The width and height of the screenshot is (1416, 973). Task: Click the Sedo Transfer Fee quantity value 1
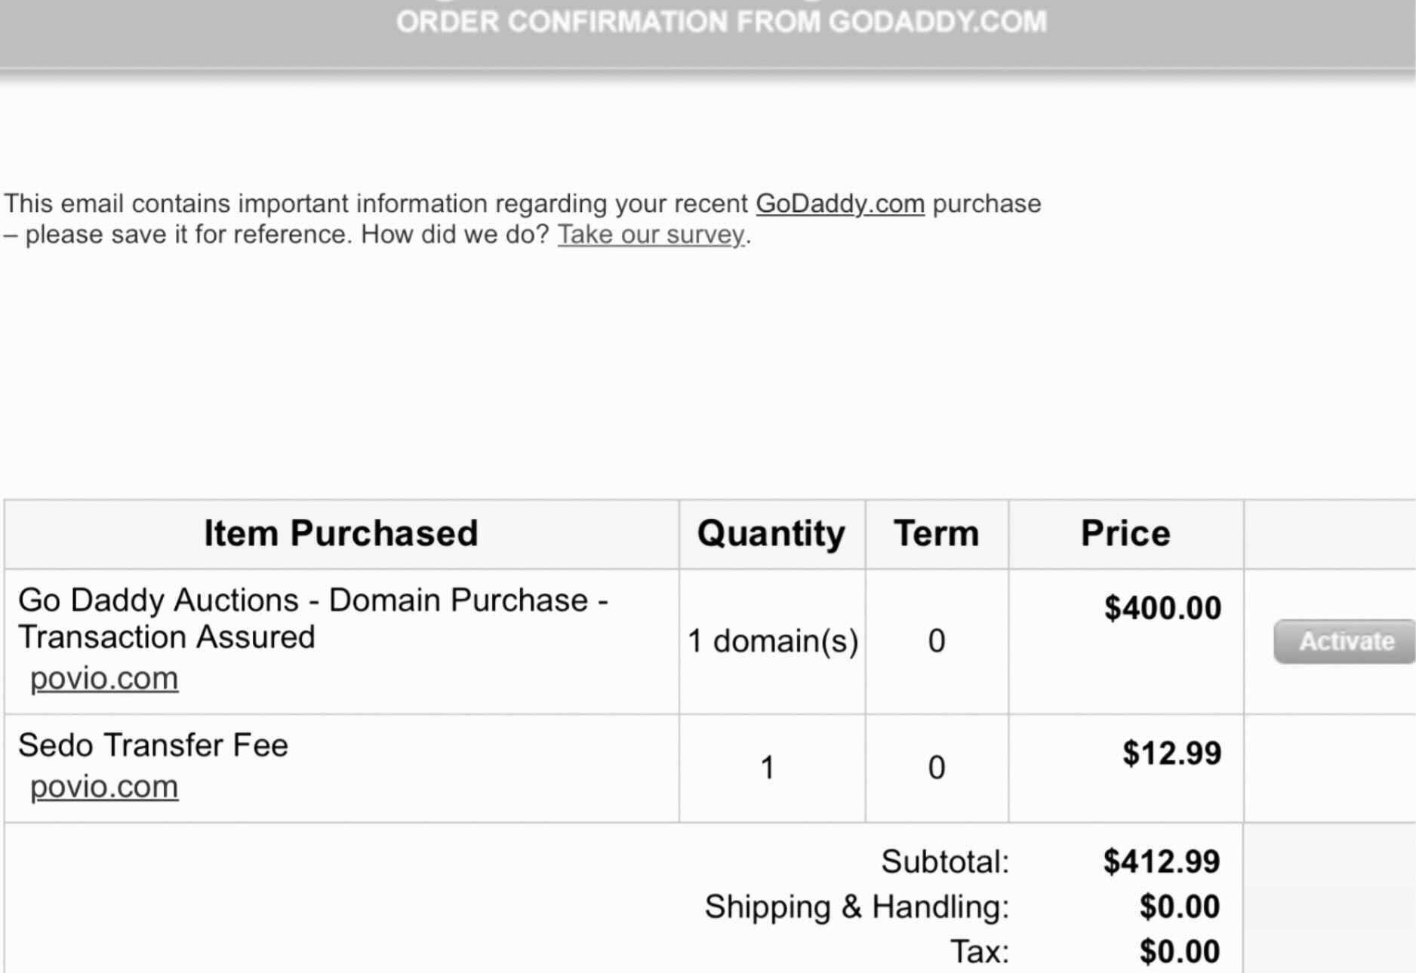click(x=768, y=768)
